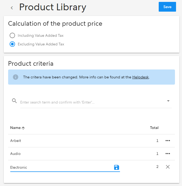Click the Including Value Added Tax label

pos(41,35)
